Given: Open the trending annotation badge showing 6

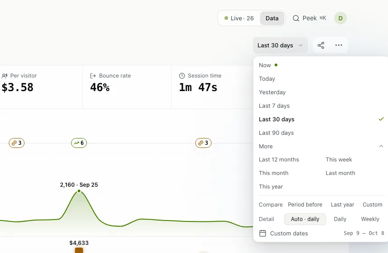Looking at the screenshot, I should (79, 143).
